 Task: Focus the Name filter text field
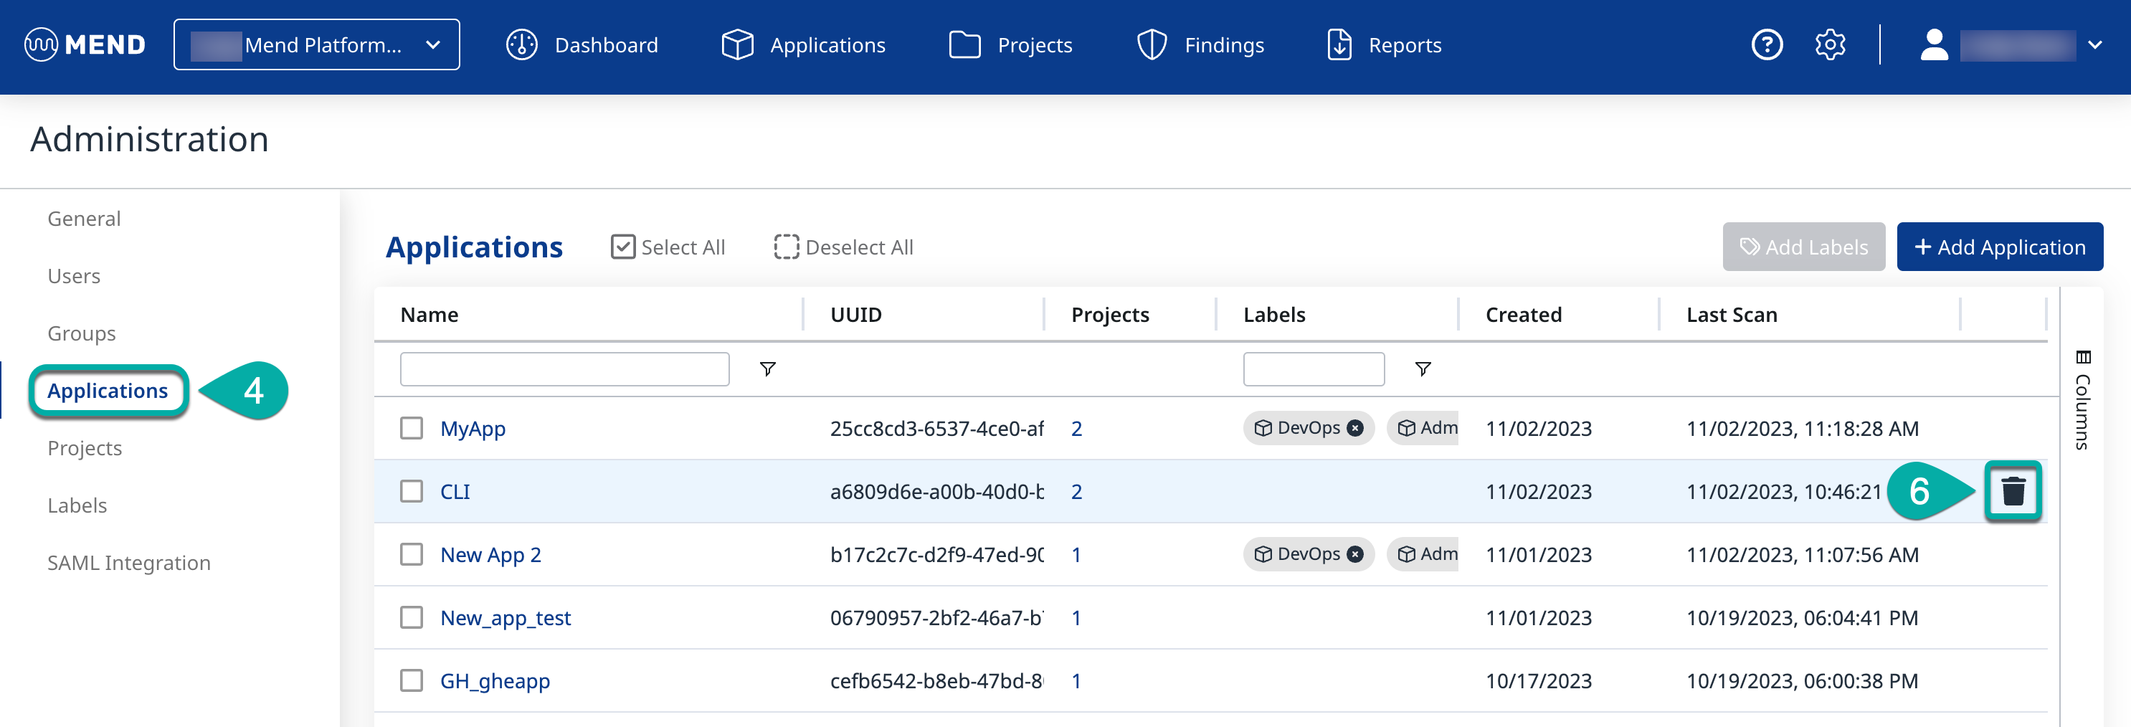coord(564,369)
